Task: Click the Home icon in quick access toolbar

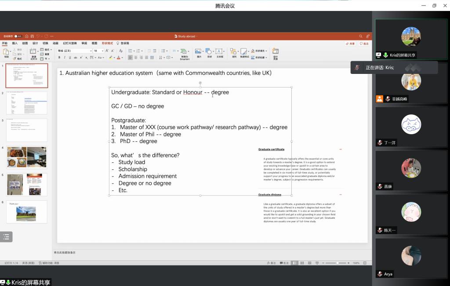Action: 26,36
